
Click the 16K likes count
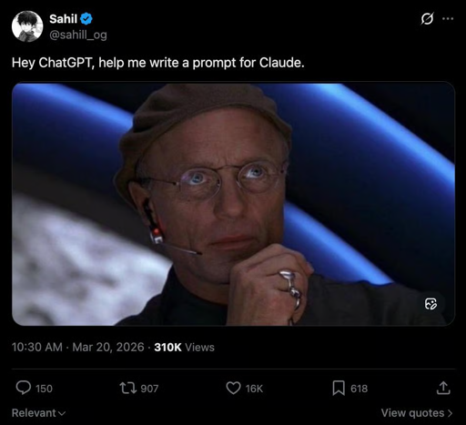pyautogui.click(x=254, y=389)
